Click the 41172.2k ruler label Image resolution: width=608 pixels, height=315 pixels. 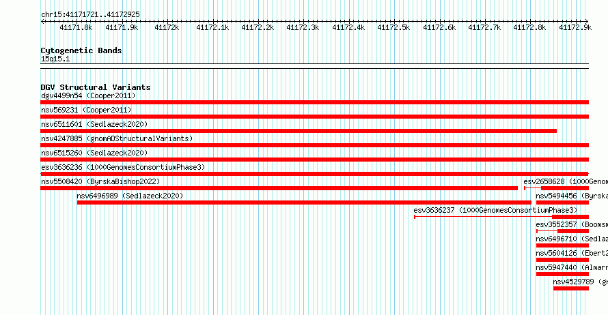[258, 28]
